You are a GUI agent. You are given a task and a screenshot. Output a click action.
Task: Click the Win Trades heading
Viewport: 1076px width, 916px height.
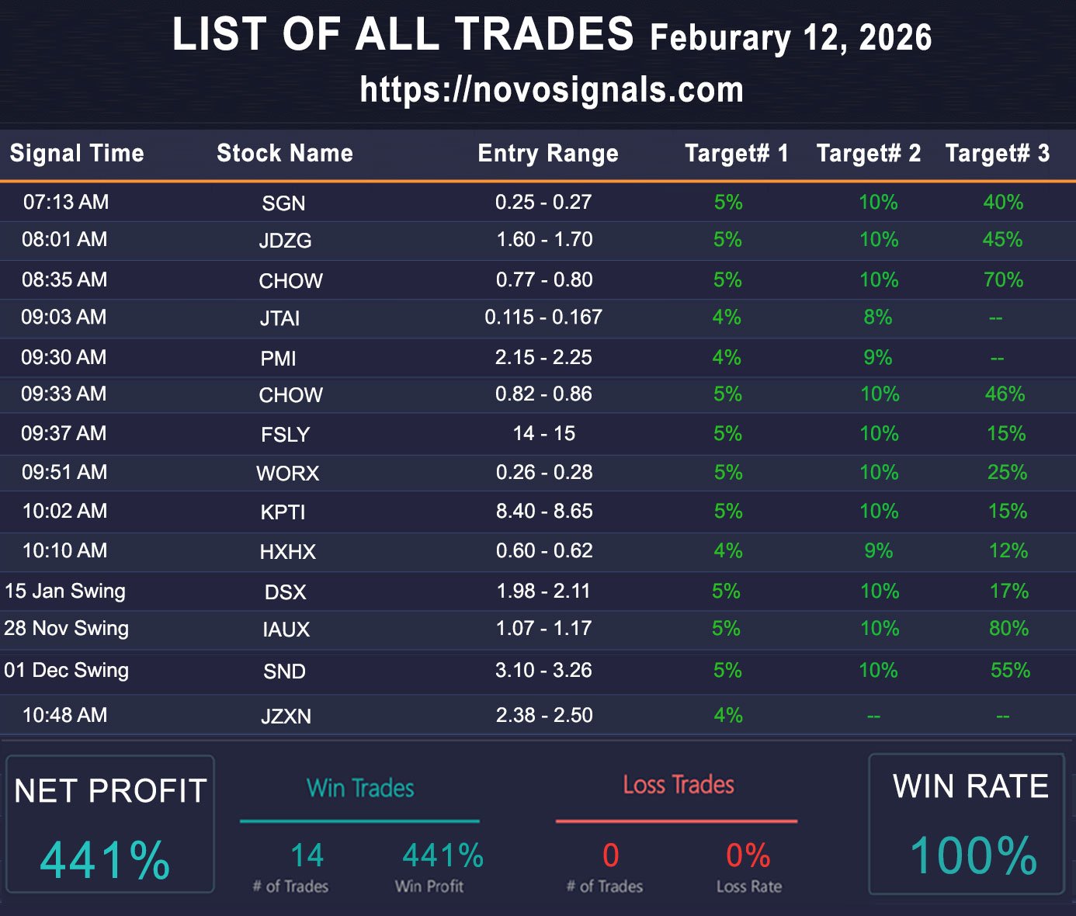click(360, 789)
